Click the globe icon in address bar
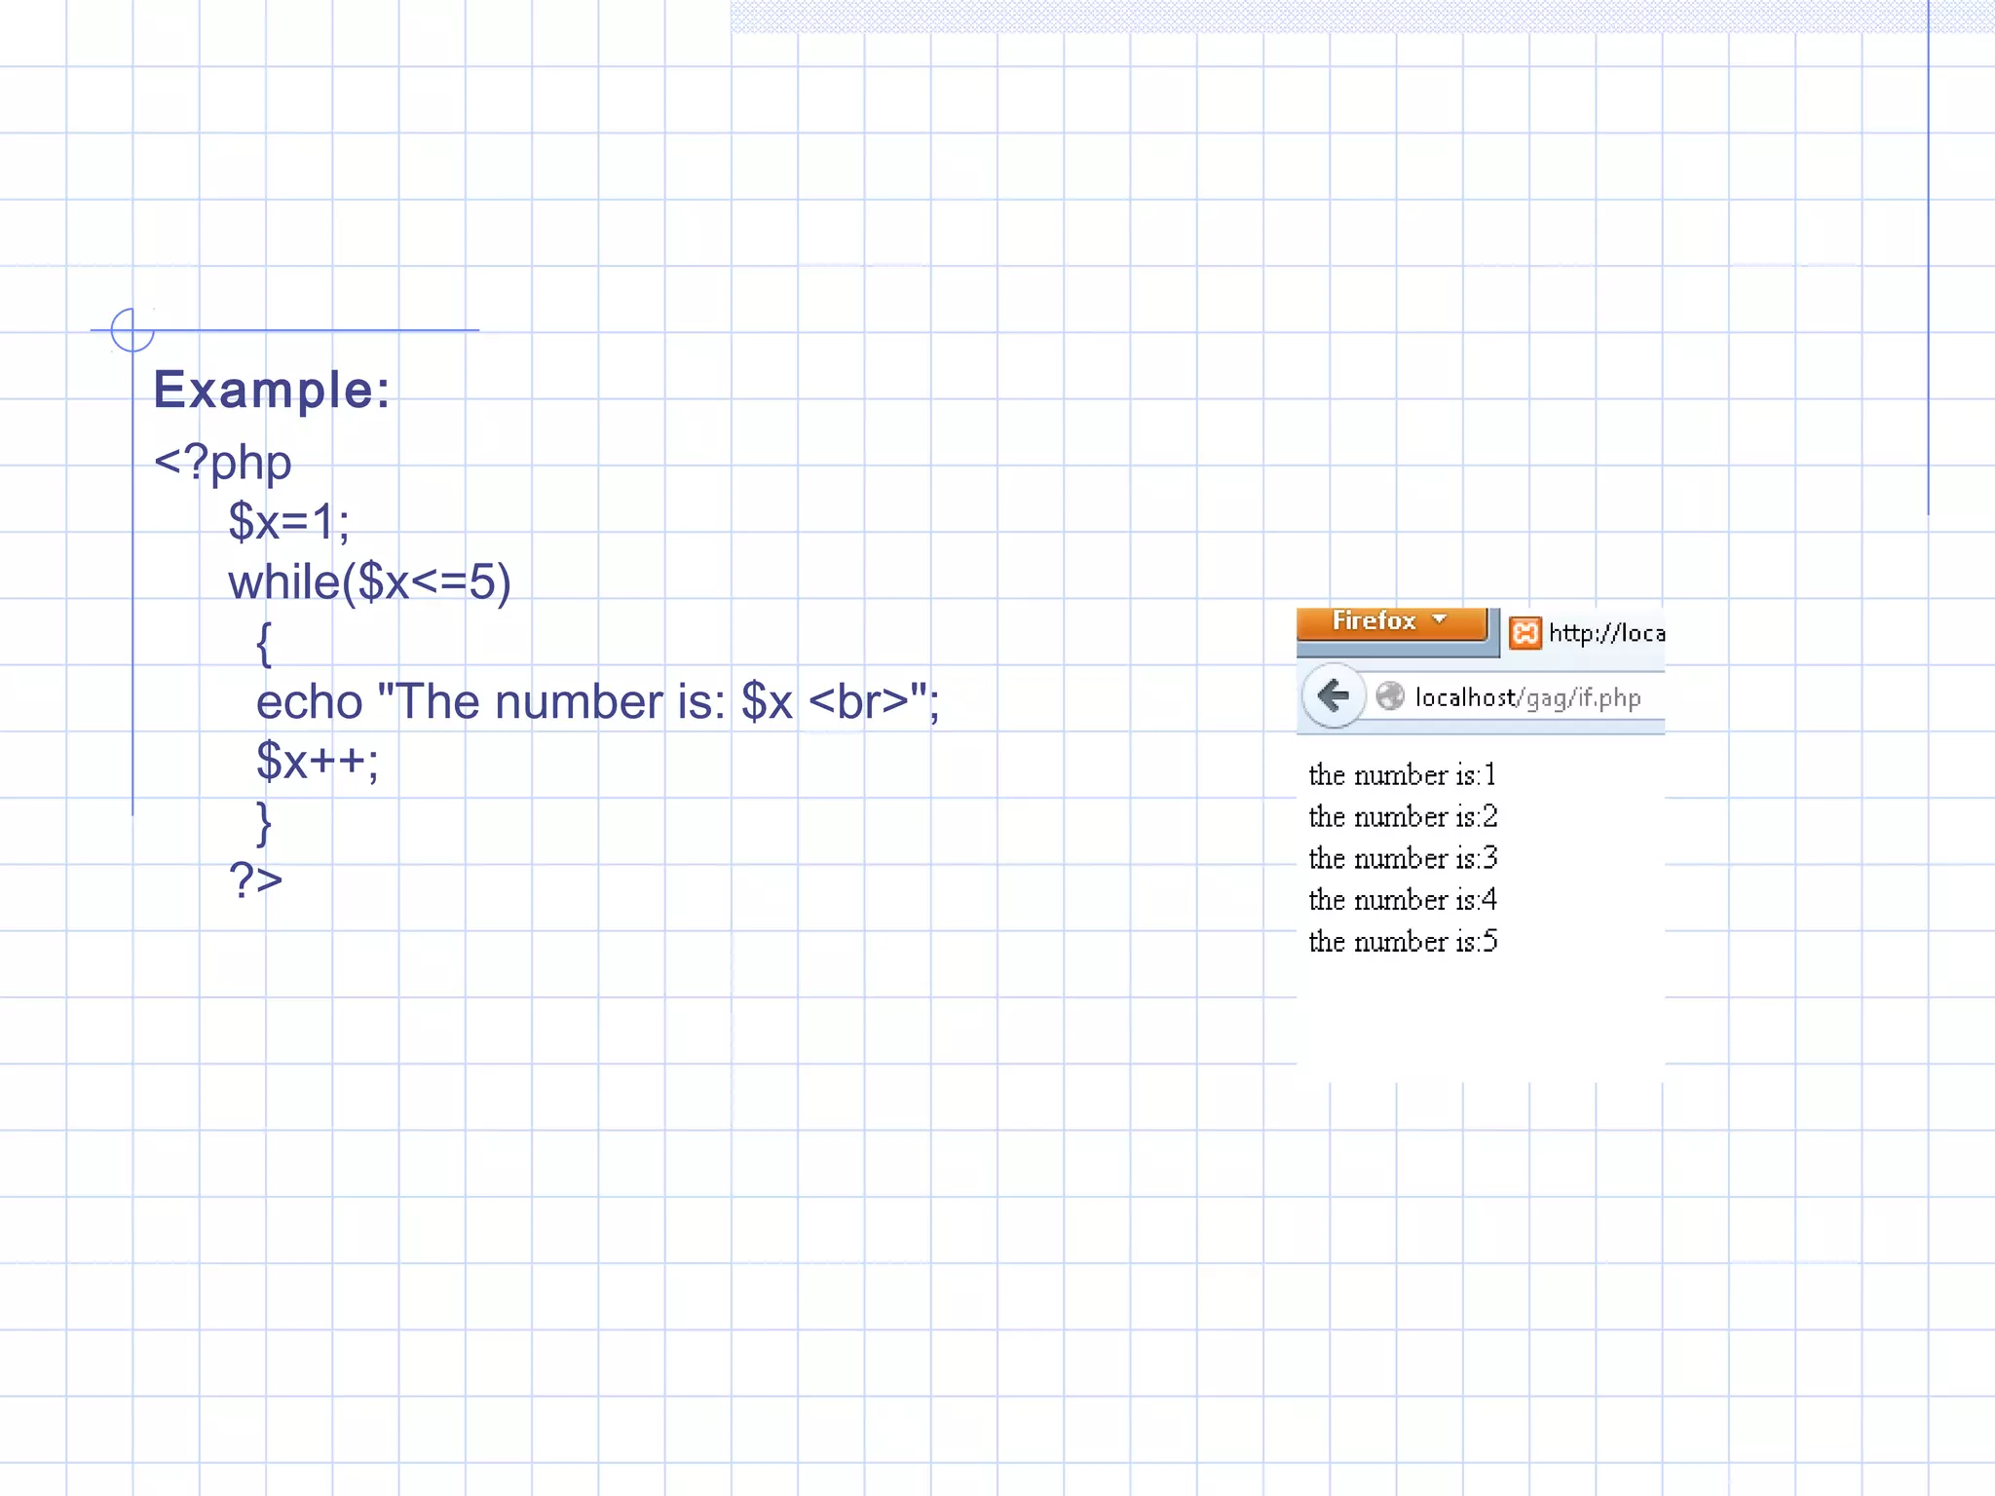 [1390, 696]
